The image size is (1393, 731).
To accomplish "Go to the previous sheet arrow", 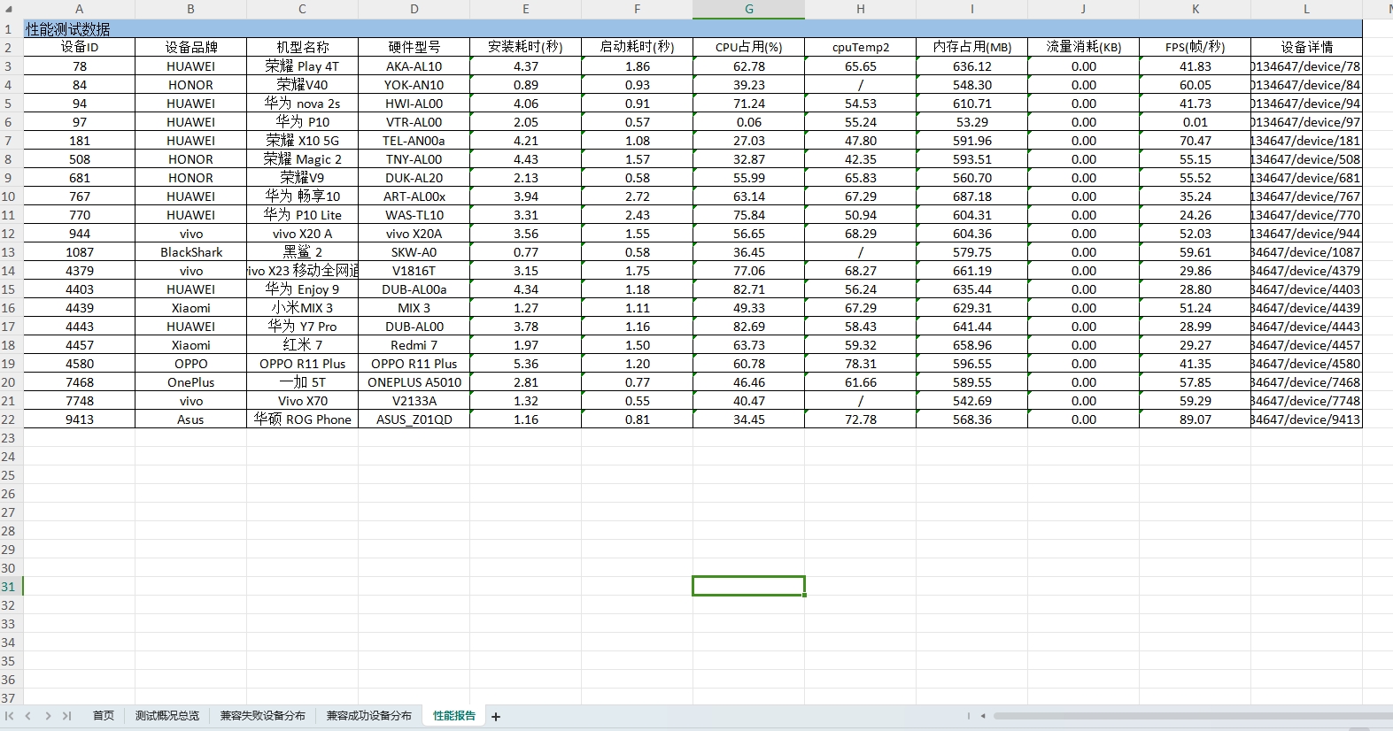I will (28, 716).
